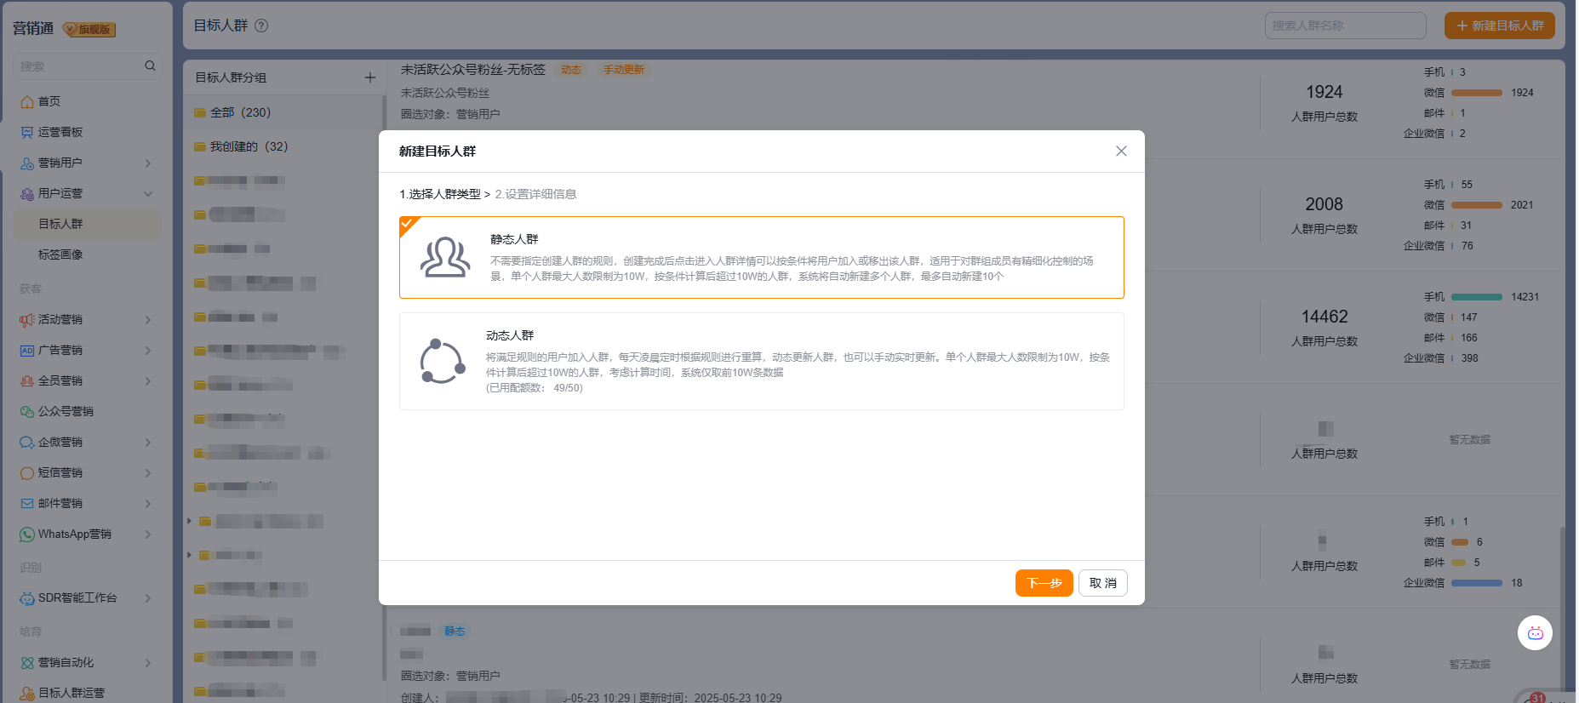Click the 公众号营销 icon
This screenshot has width=1579, height=703.
[x=27, y=412]
